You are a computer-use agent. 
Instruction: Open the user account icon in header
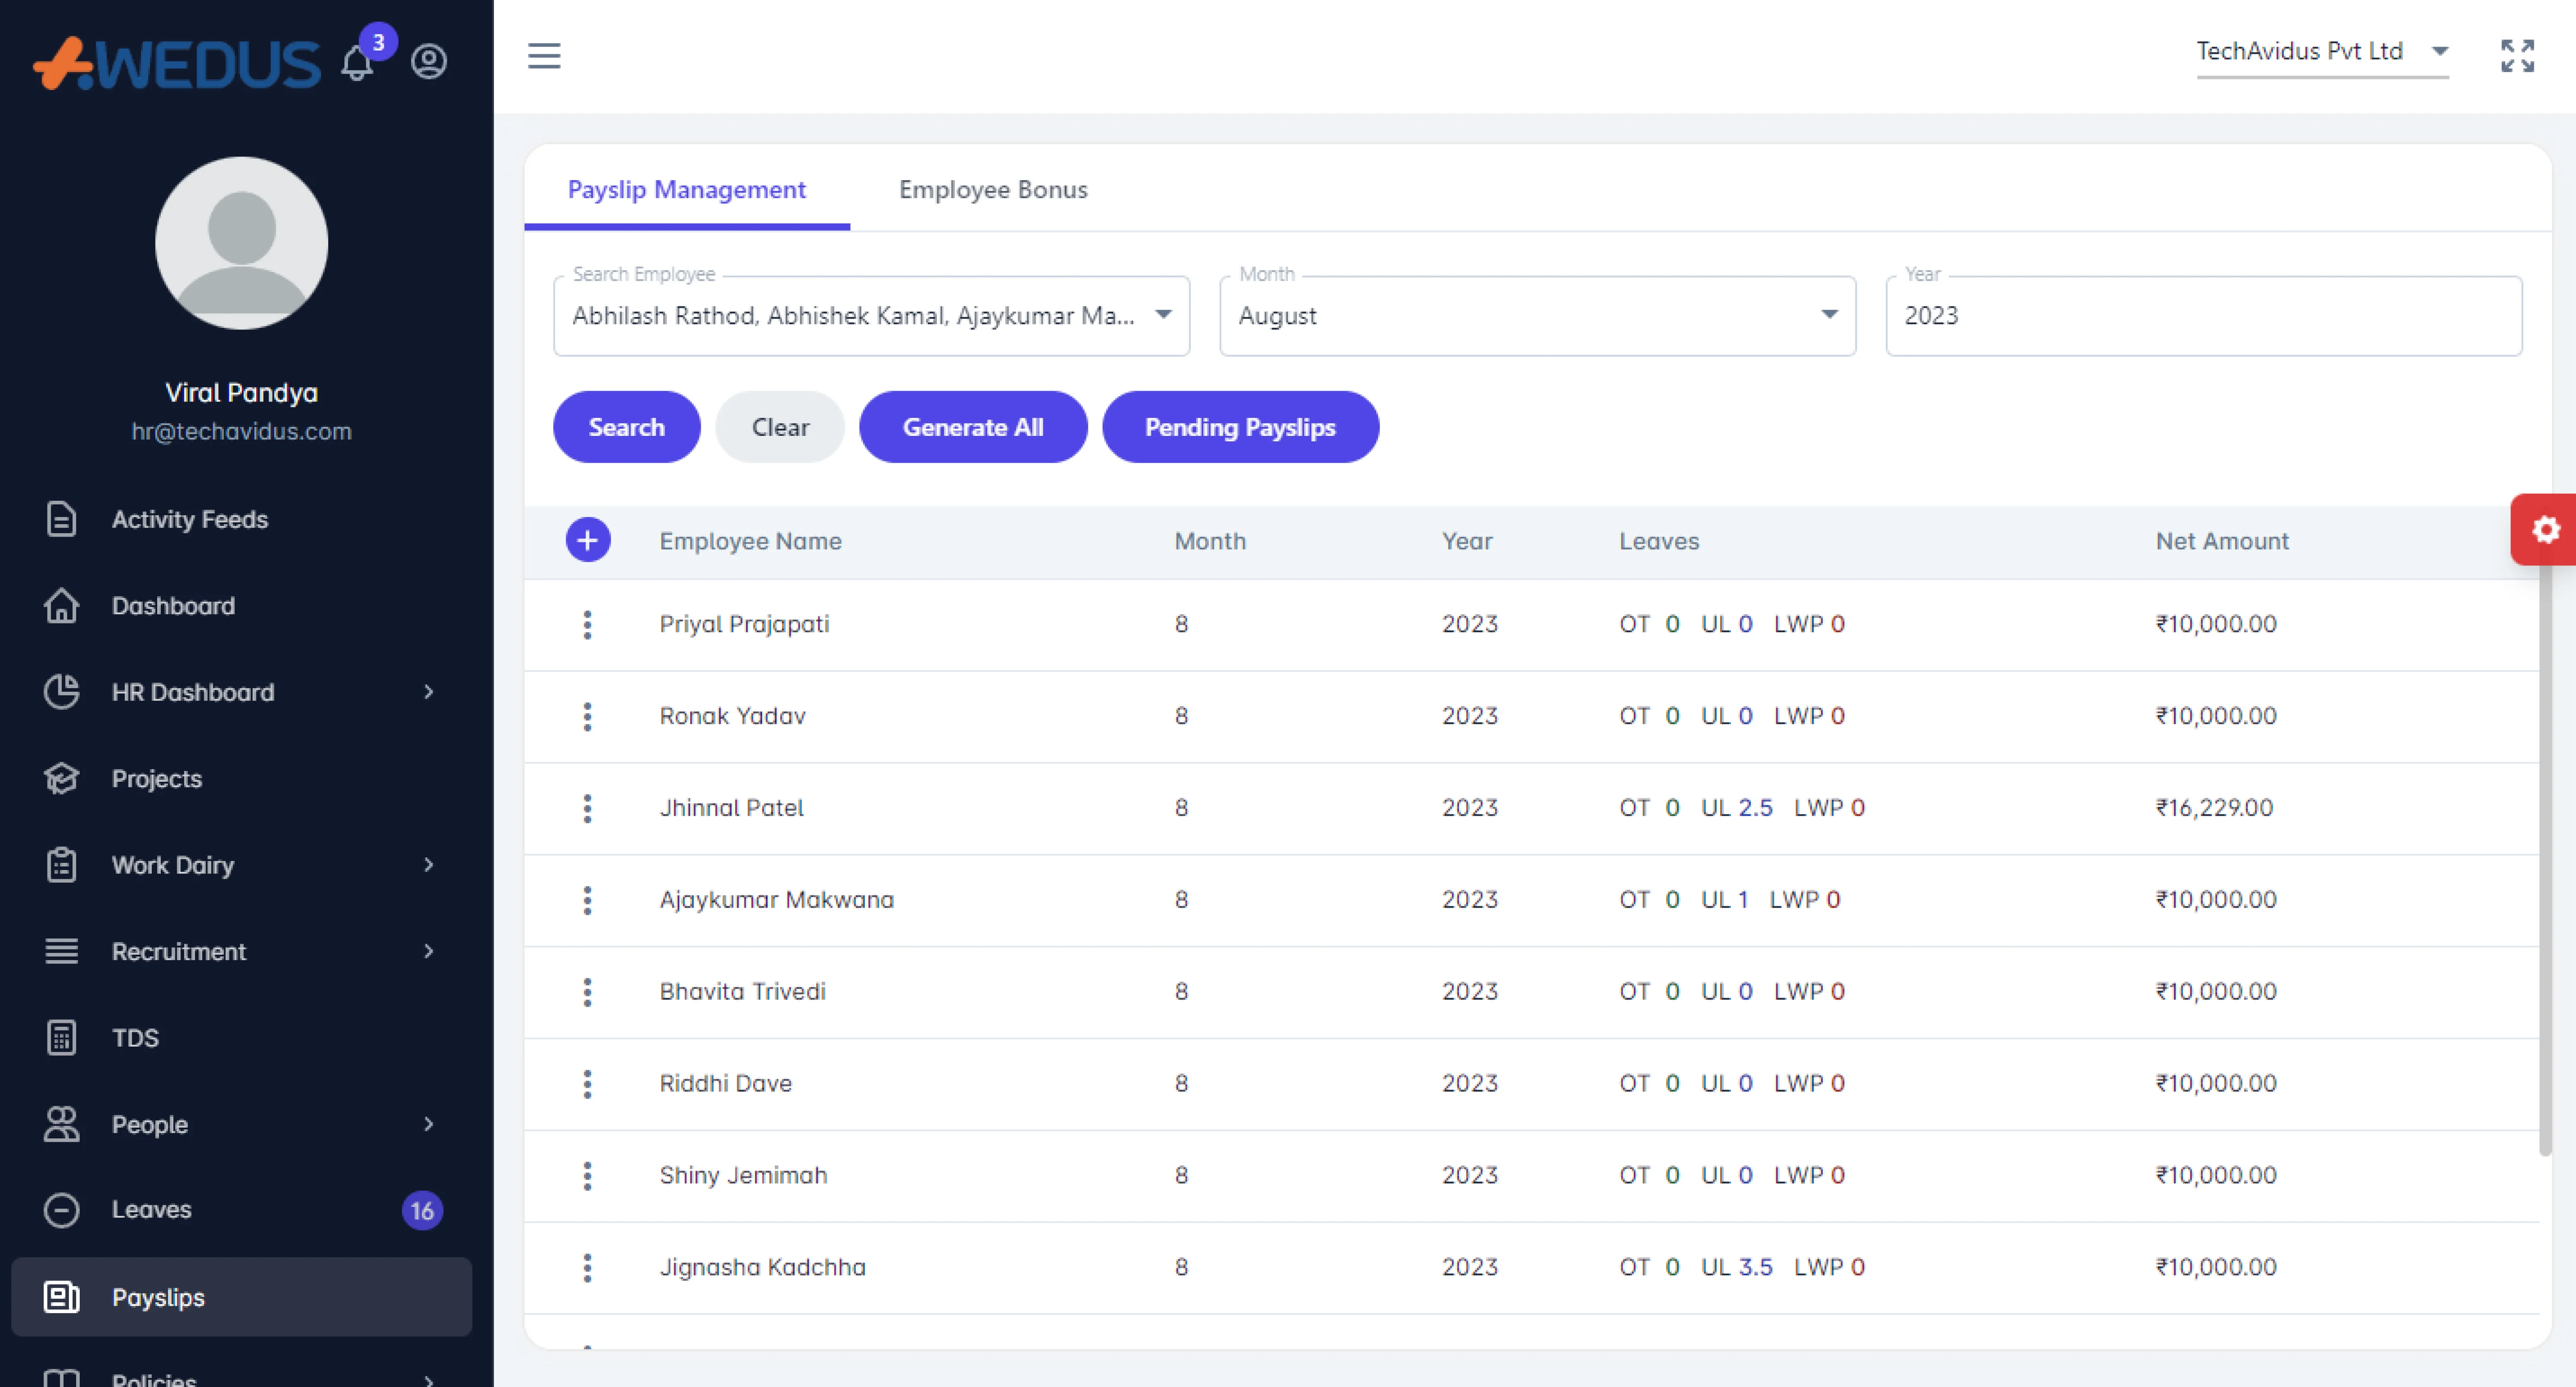pos(429,62)
